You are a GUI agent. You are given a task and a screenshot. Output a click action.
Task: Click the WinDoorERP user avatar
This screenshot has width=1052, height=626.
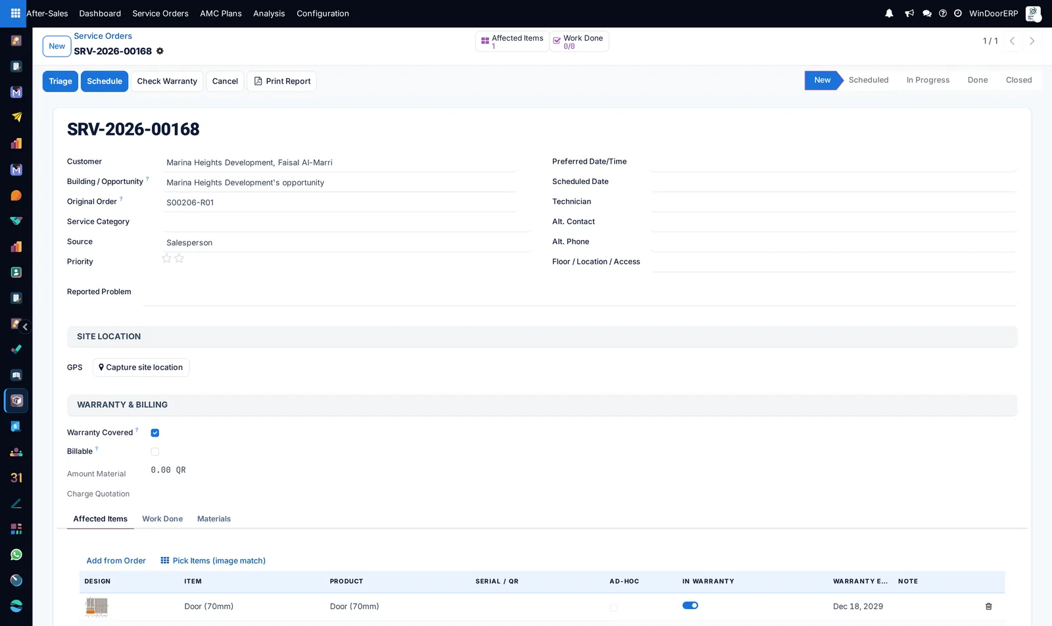(1033, 13)
